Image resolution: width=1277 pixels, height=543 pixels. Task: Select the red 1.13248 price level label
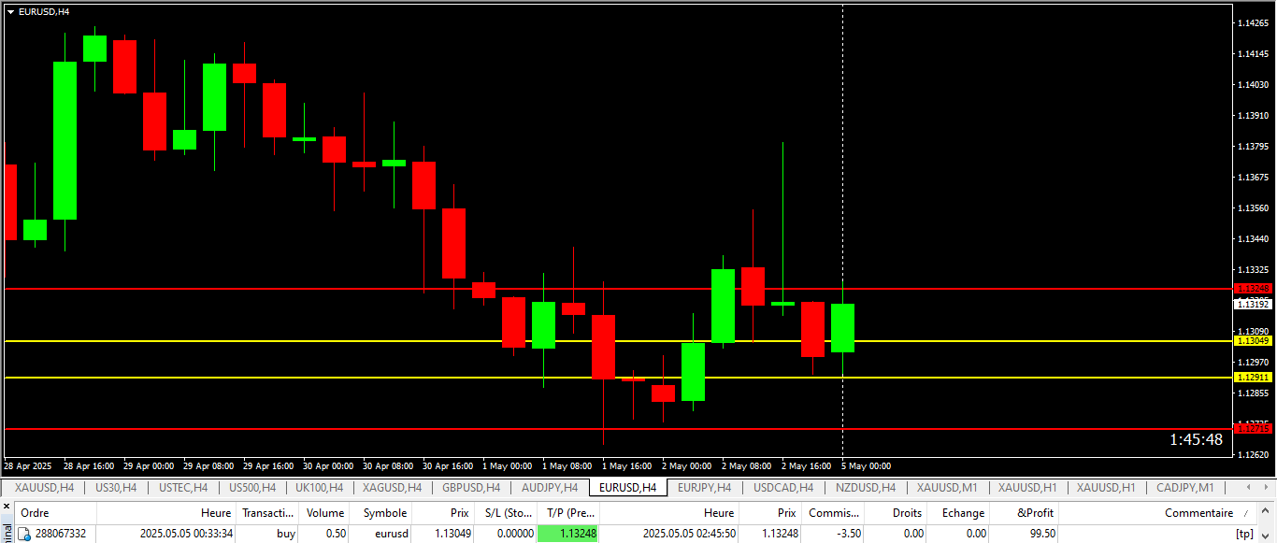[1253, 289]
